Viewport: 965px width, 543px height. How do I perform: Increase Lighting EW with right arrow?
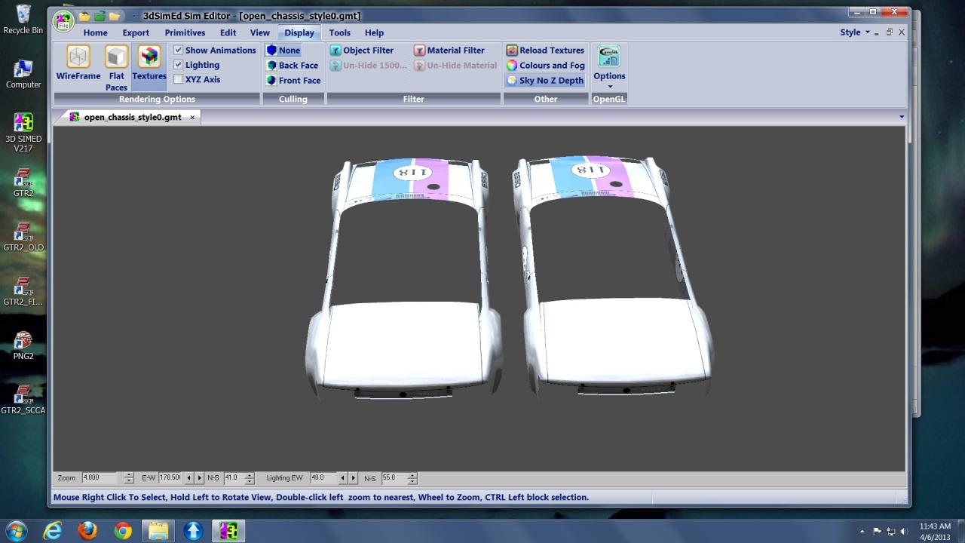pos(353,478)
